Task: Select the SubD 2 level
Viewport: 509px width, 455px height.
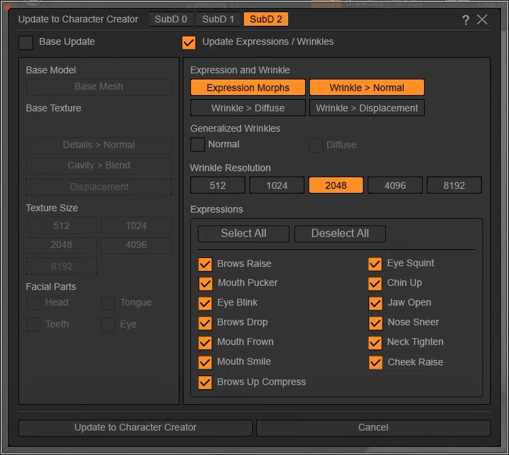Action: click(266, 19)
